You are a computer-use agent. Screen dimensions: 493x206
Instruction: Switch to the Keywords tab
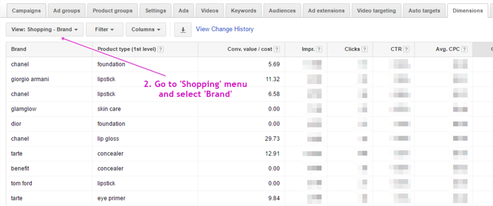pos(244,11)
